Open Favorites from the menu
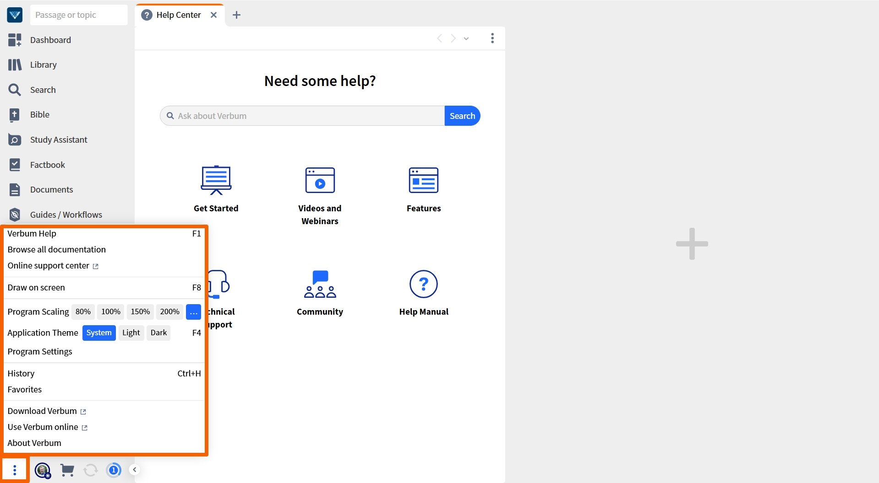 click(104, 390)
